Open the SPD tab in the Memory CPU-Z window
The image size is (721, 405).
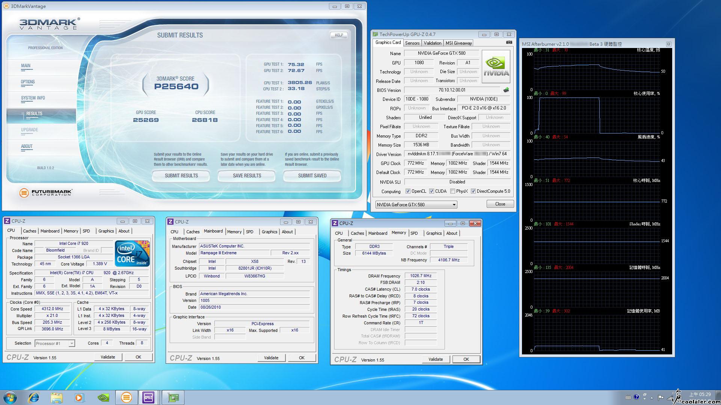(x=414, y=233)
